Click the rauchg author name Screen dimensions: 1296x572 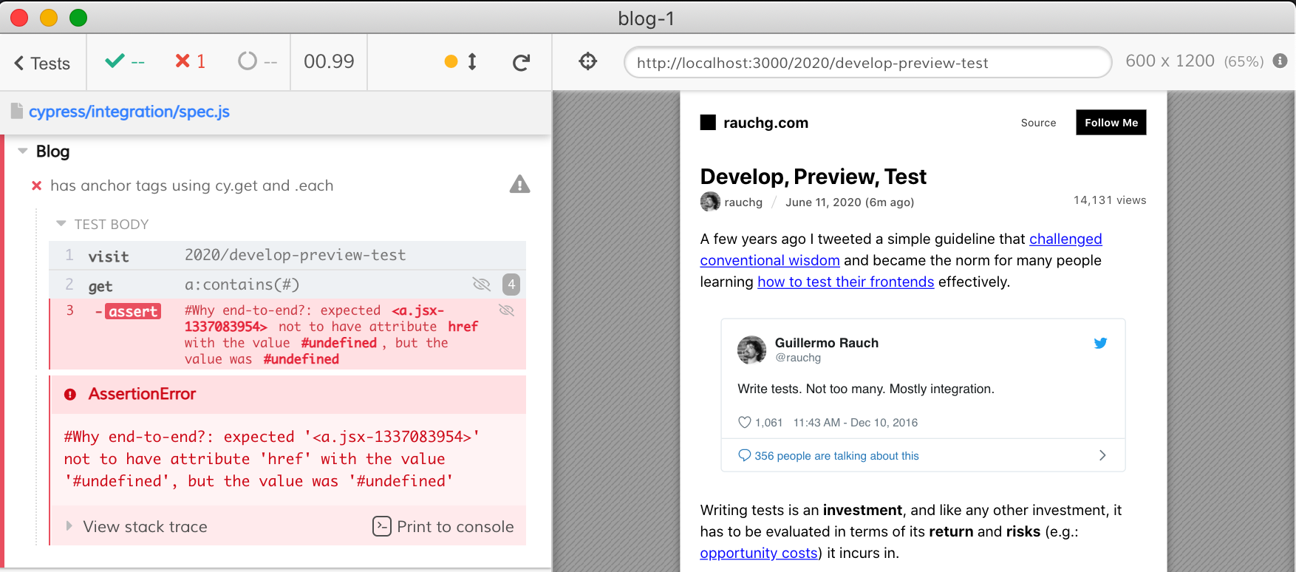pos(743,202)
